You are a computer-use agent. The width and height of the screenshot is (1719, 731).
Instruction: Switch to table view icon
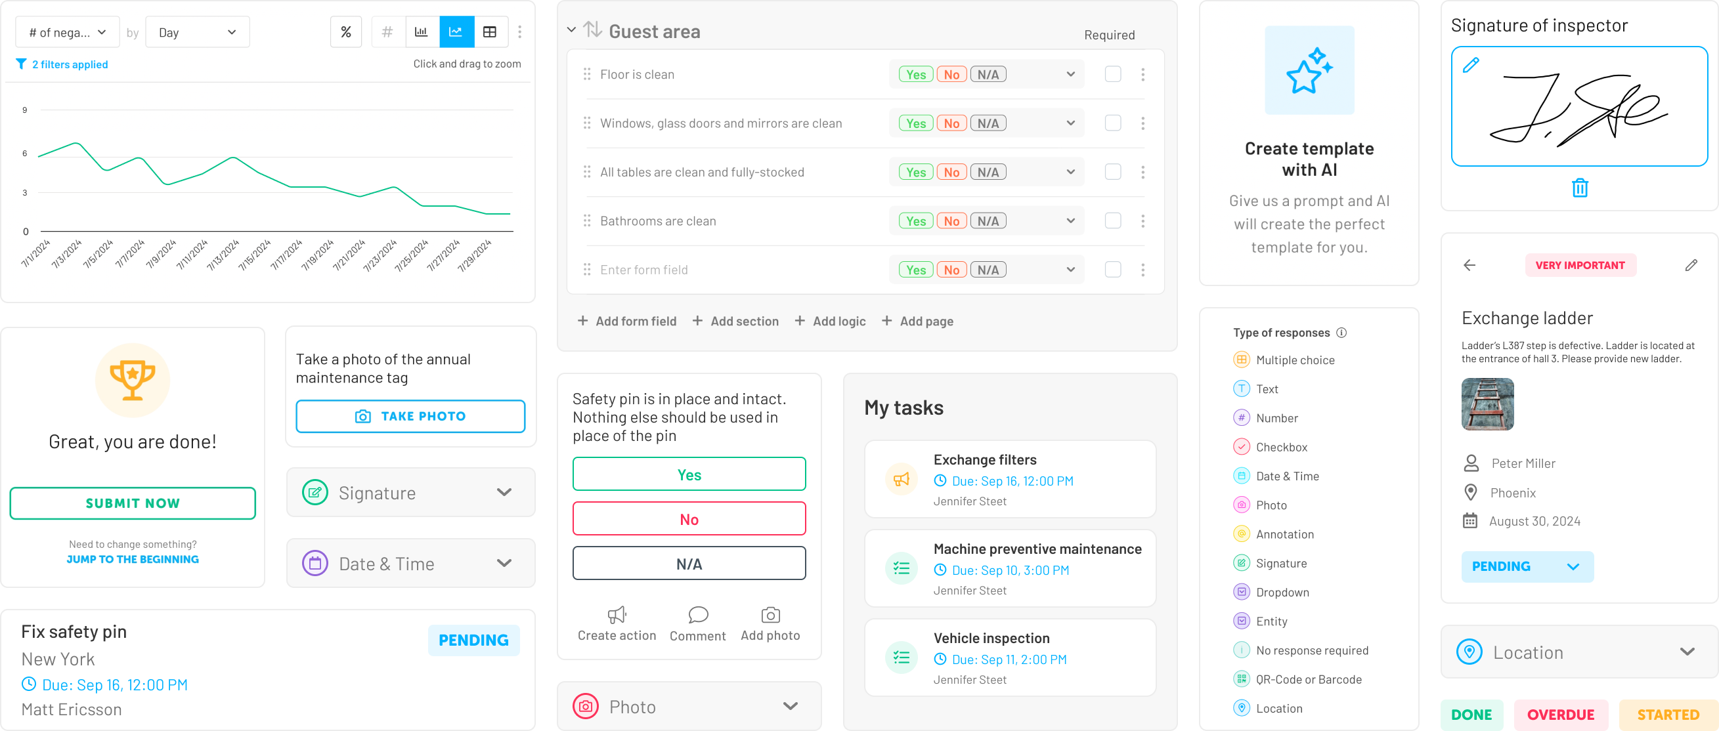coord(490,32)
